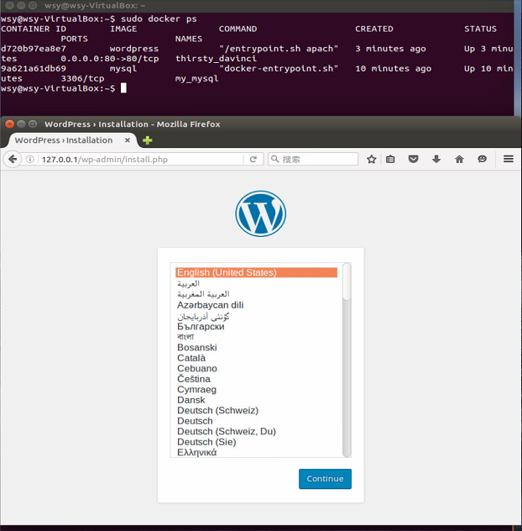Select English (United States) language
Viewport: 522px width, 531px height.
pos(257,272)
